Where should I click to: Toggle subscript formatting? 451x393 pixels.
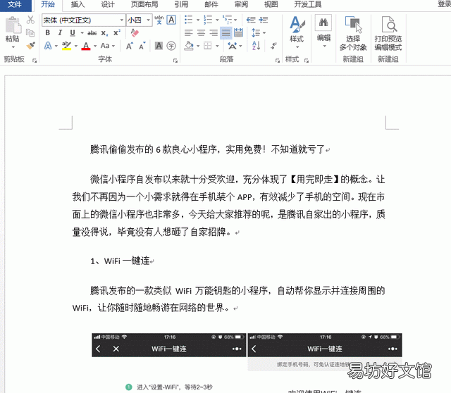(104, 33)
